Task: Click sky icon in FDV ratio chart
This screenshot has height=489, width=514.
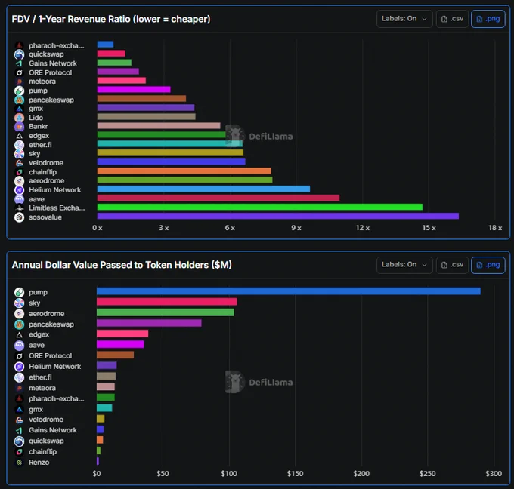Action: [x=20, y=154]
